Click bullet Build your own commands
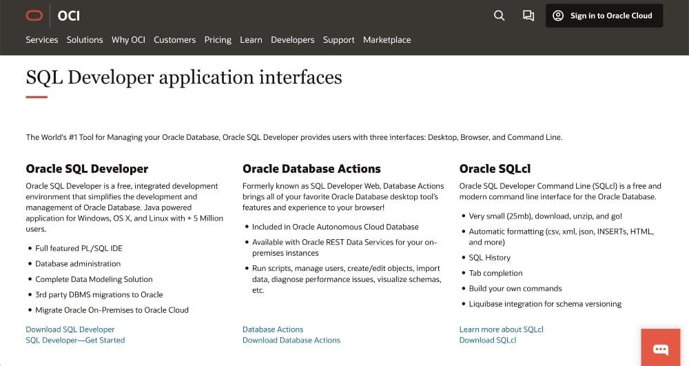Image resolution: width=689 pixels, height=366 pixels. (515, 288)
